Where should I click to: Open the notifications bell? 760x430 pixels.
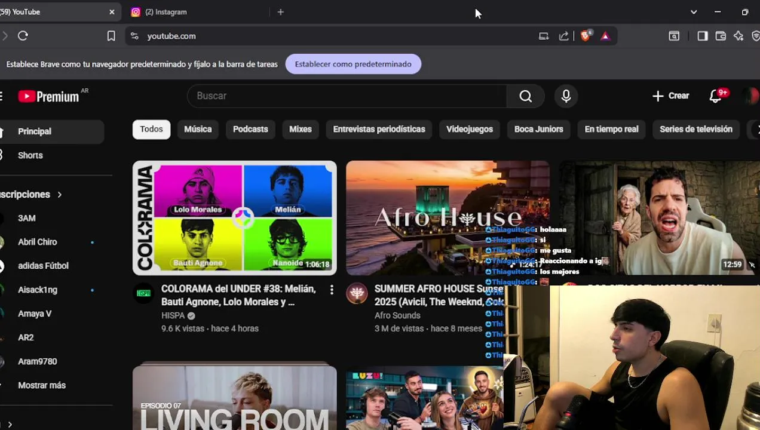[x=715, y=96]
